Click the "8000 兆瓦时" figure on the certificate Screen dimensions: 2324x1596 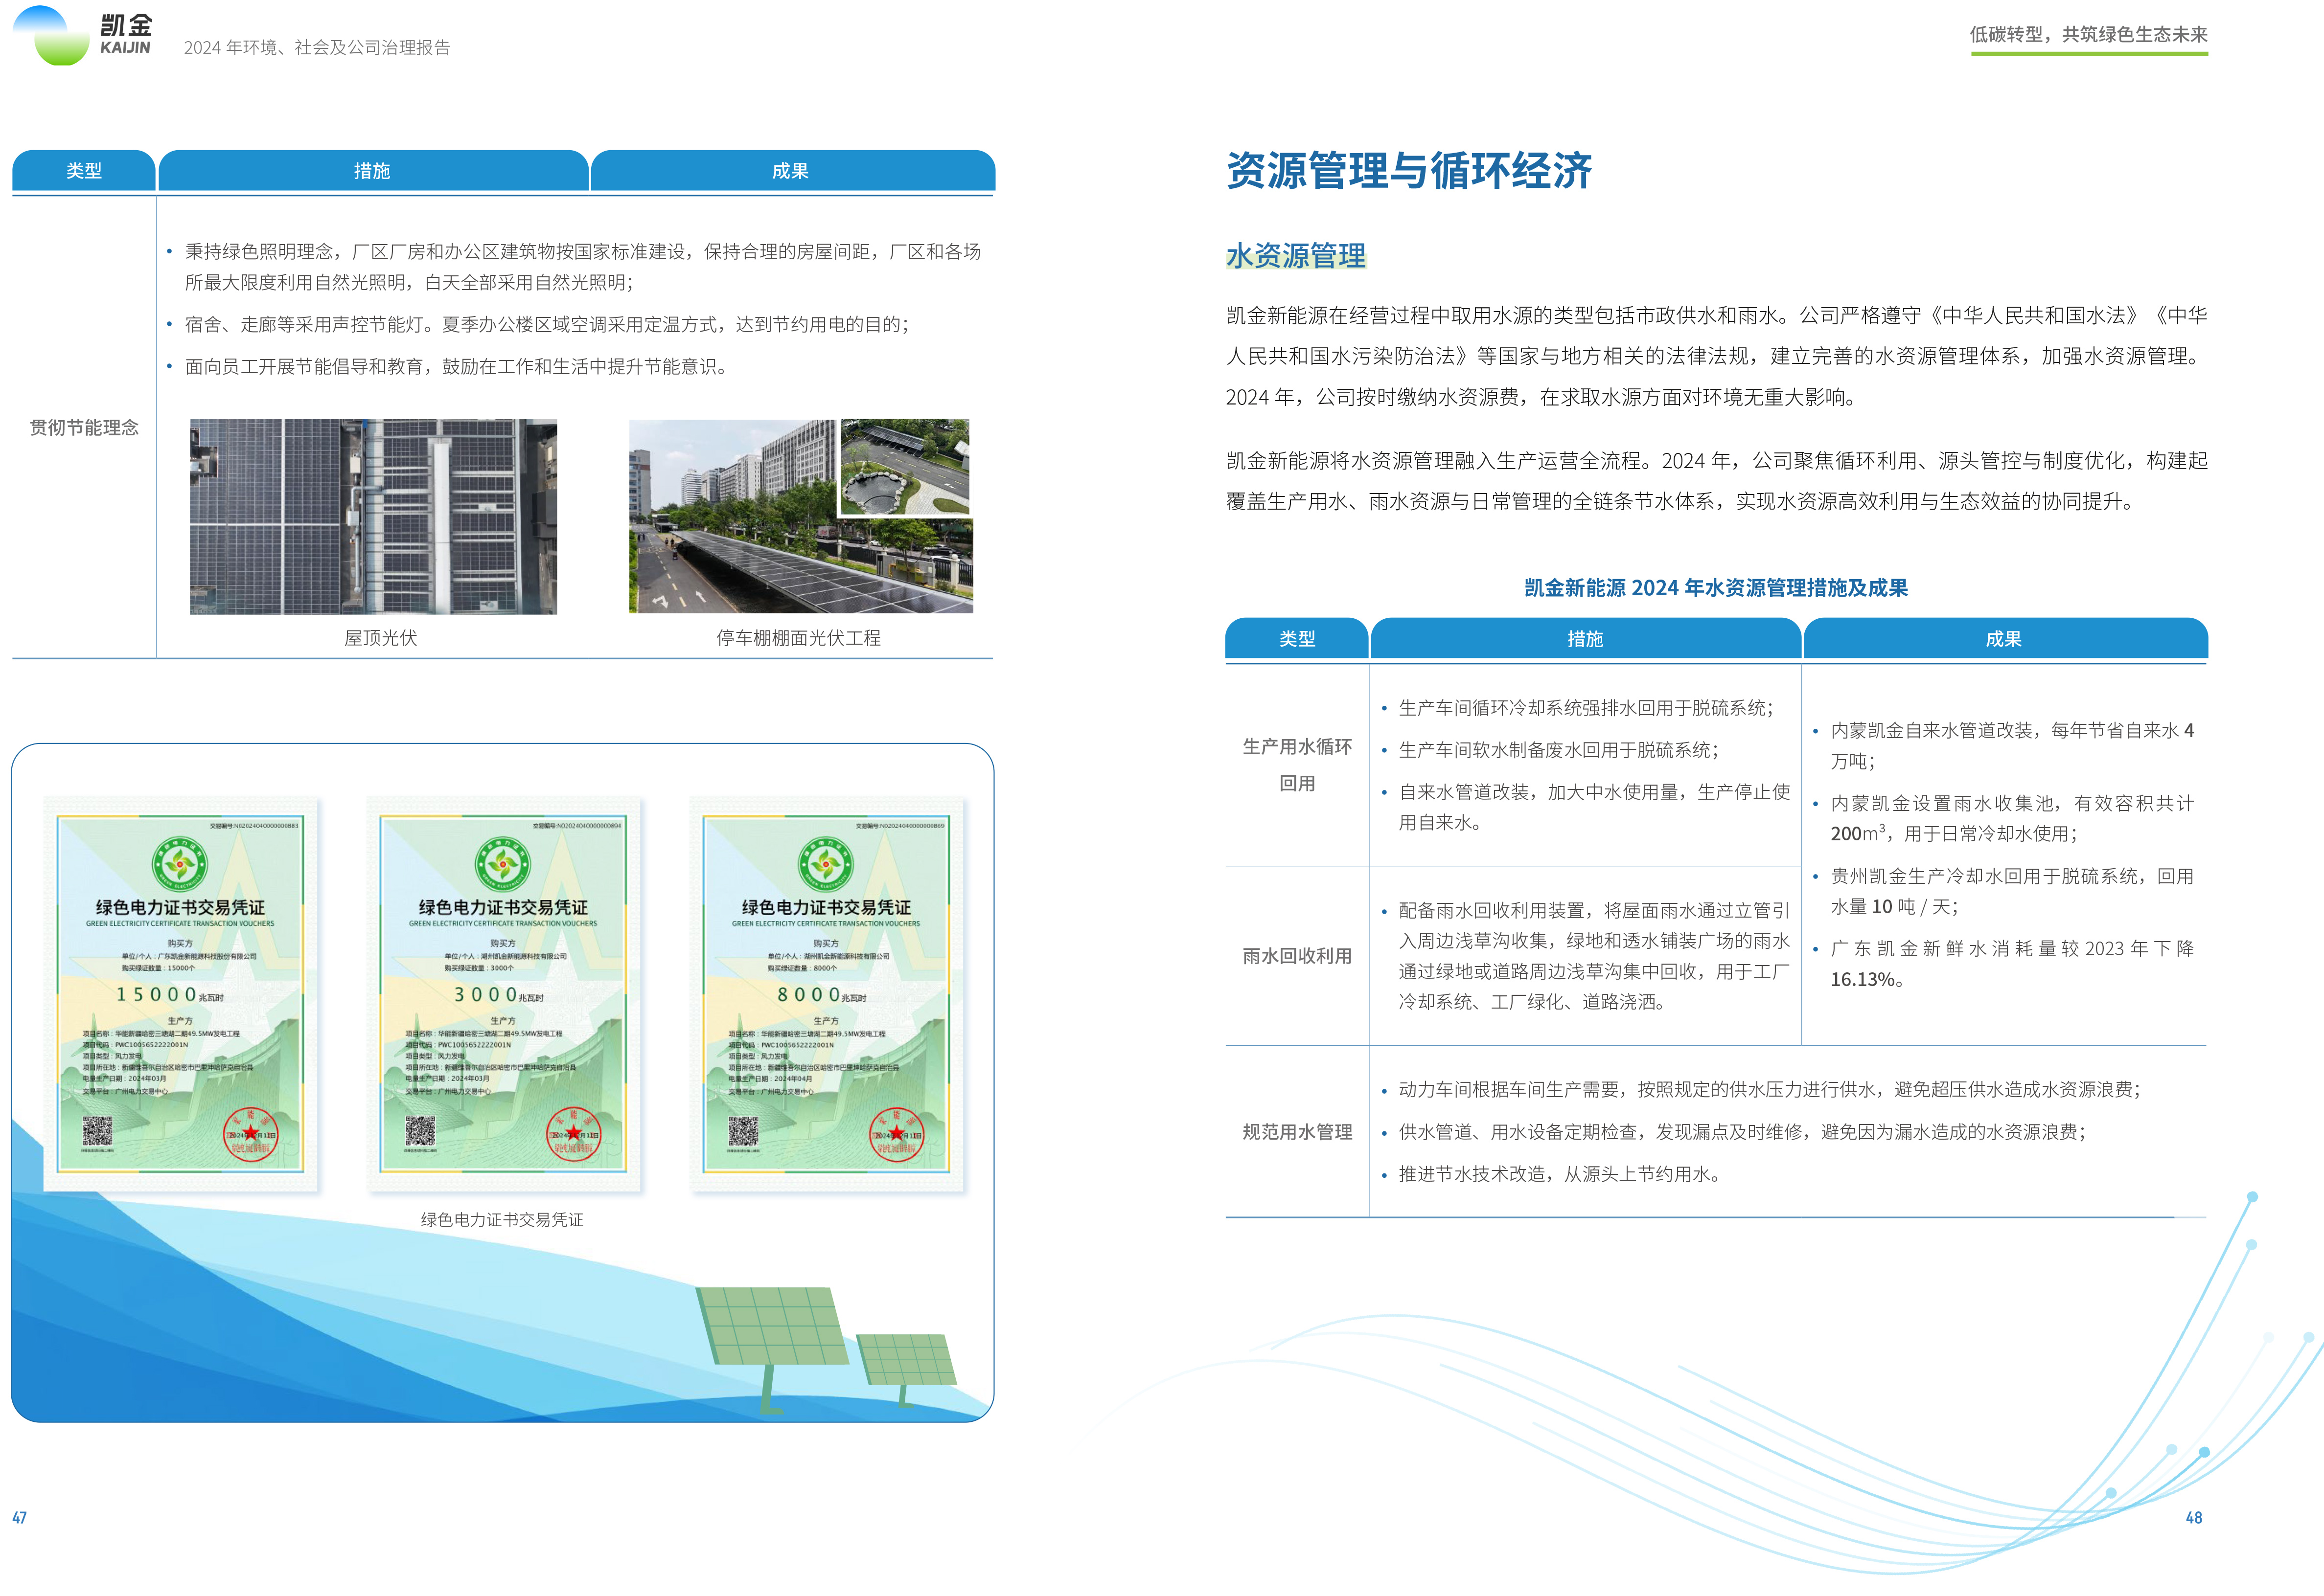(x=821, y=995)
